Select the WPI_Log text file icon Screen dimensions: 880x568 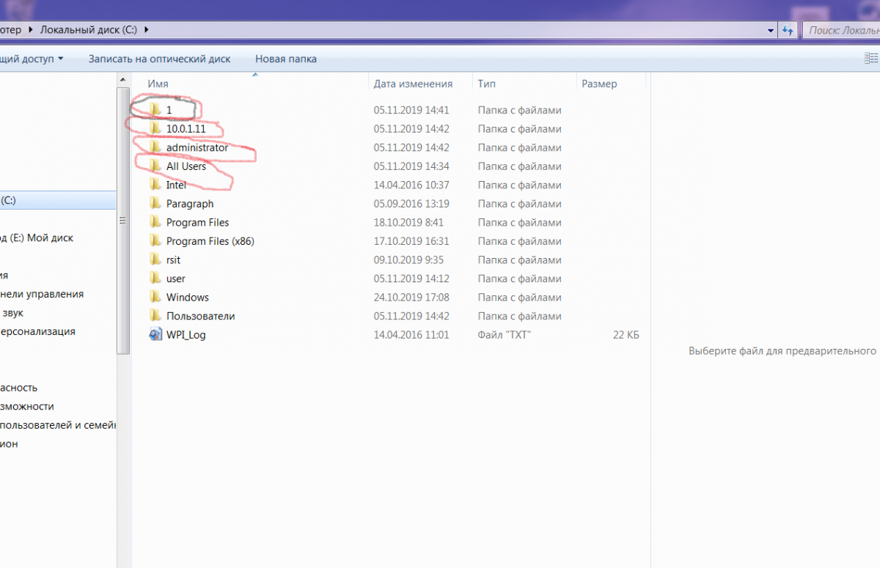pos(155,334)
